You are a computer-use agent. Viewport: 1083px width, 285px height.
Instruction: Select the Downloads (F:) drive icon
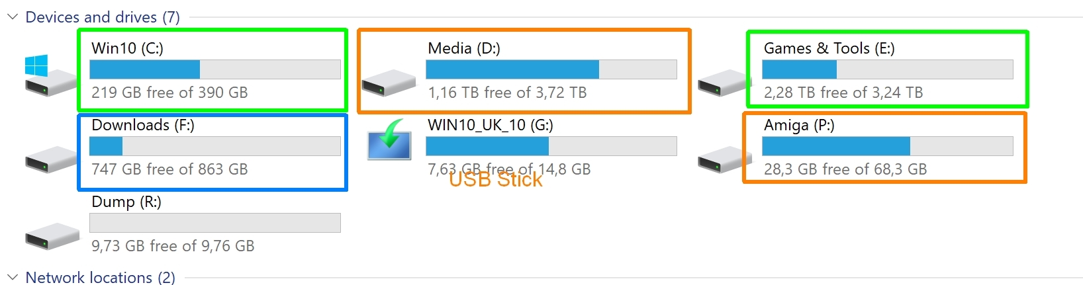pos(52,160)
